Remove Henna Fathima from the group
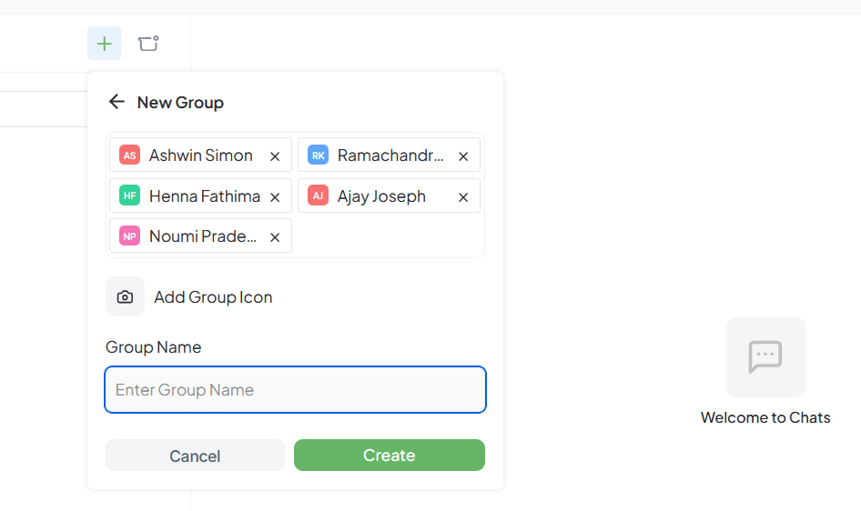 tap(275, 197)
